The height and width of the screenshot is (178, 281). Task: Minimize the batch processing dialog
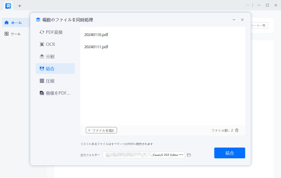pos(234,20)
